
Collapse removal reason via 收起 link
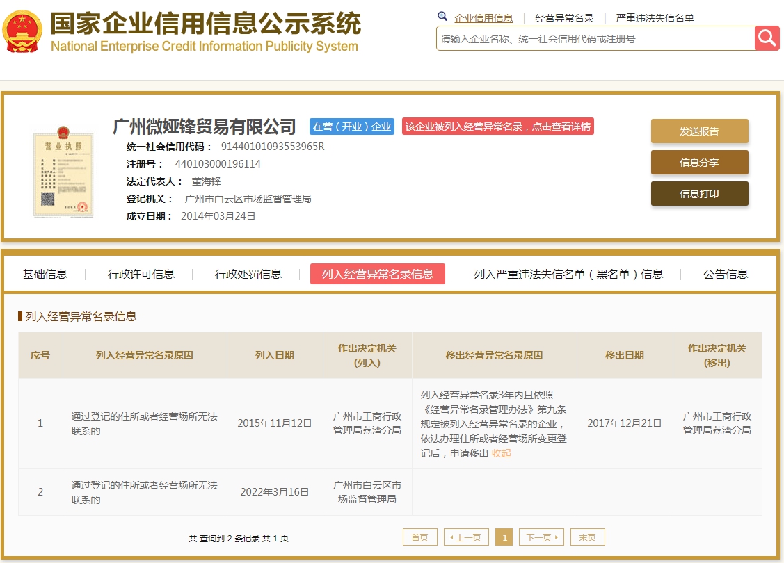pos(502,453)
